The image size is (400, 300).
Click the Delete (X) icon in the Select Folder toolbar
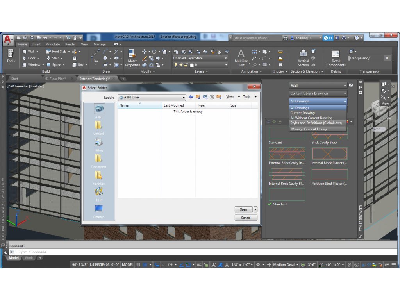[x=212, y=97]
